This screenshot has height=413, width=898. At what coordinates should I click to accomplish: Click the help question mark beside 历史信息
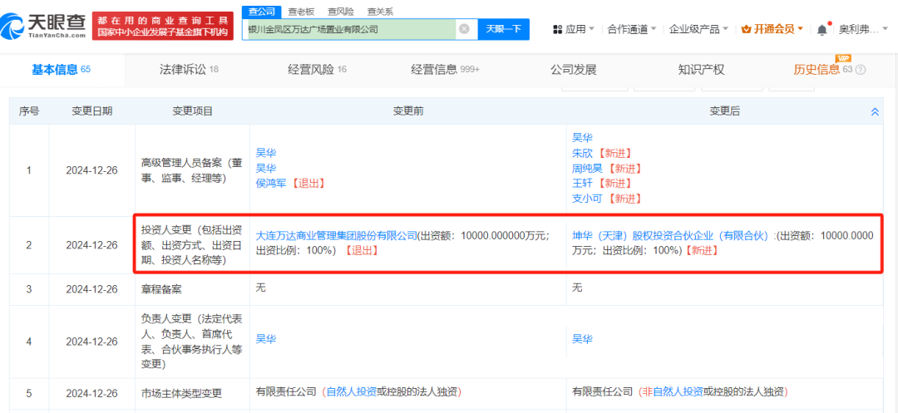pos(860,70)
